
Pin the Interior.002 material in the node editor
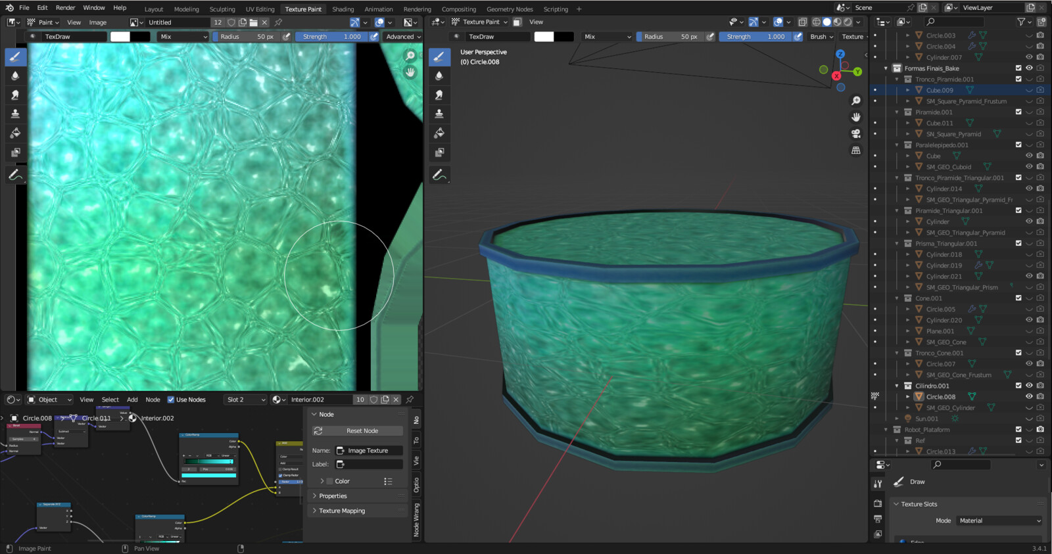tap(410, 400)
